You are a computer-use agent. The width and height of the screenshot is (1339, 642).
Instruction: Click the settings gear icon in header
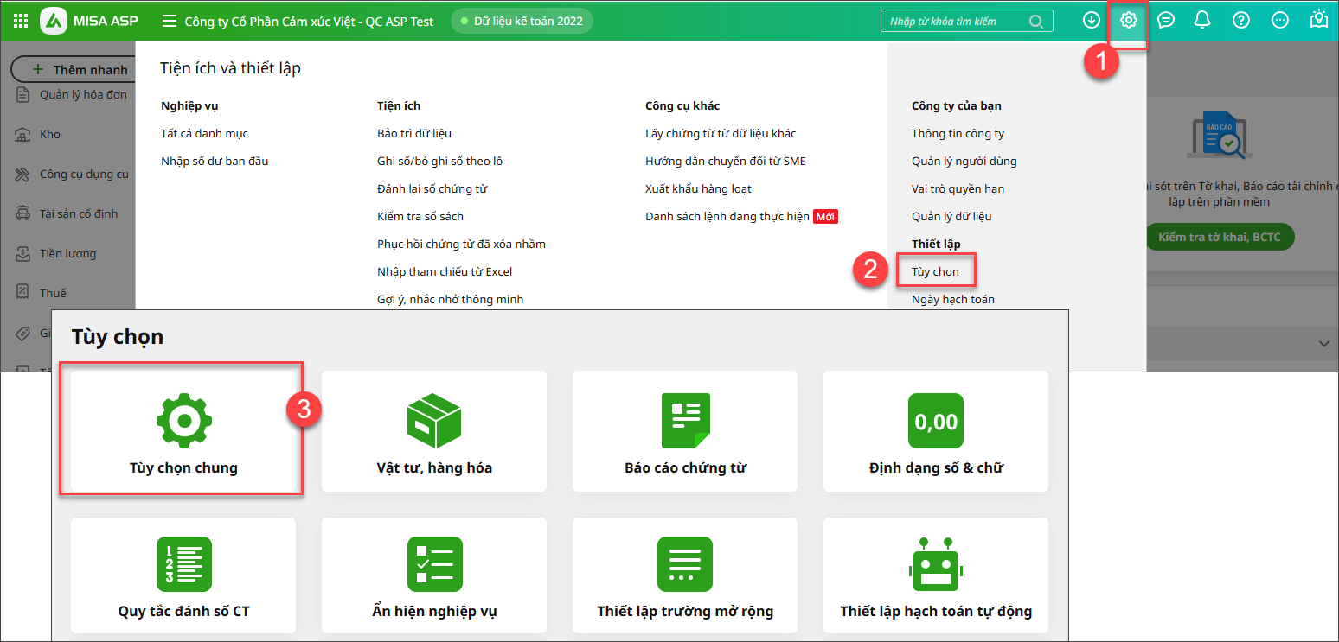[1128, 21]
